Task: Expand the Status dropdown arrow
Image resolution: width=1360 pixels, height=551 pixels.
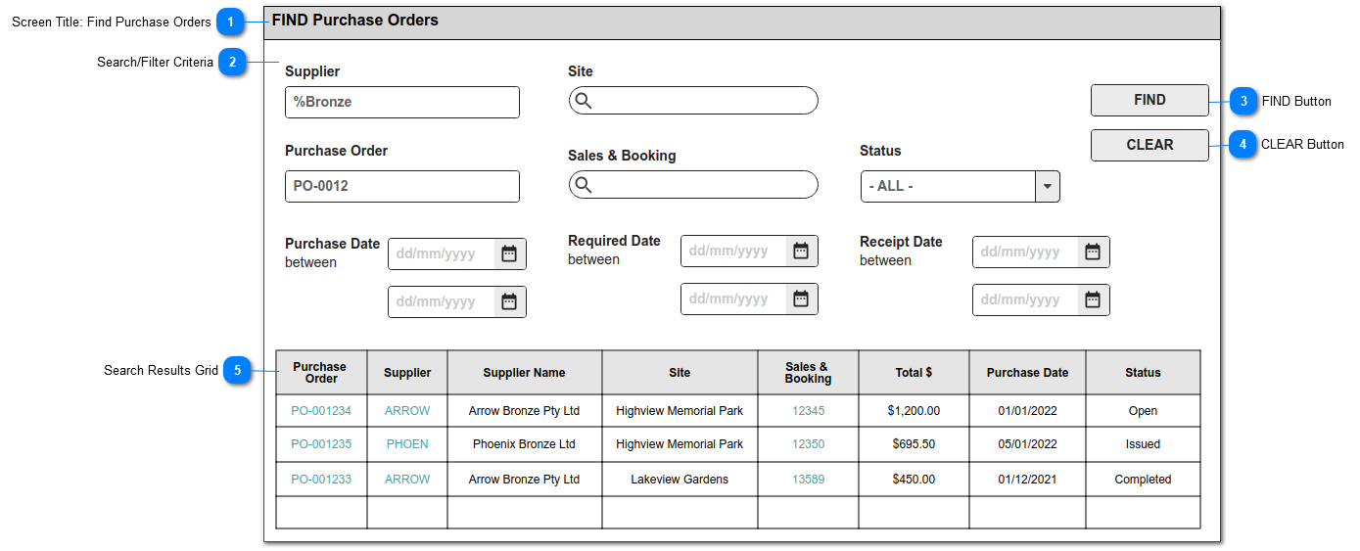Action: point(1048,186)
